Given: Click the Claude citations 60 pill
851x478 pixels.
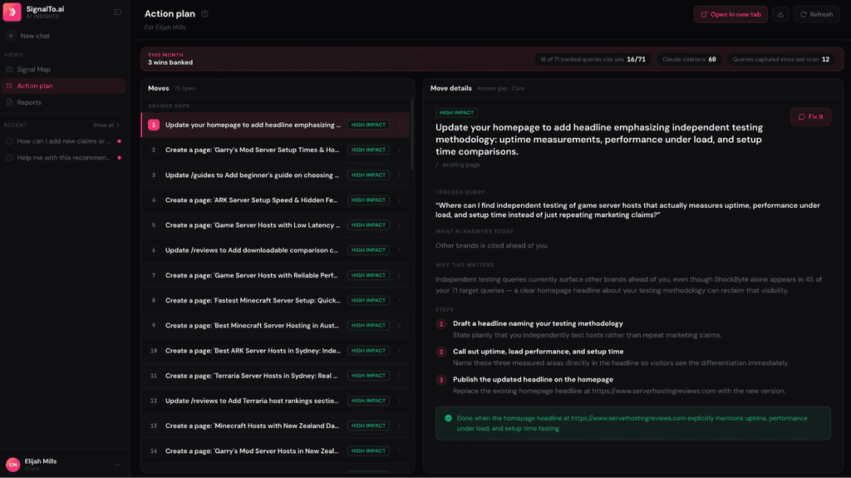Looking at the screenshot, I should [689, 59].
